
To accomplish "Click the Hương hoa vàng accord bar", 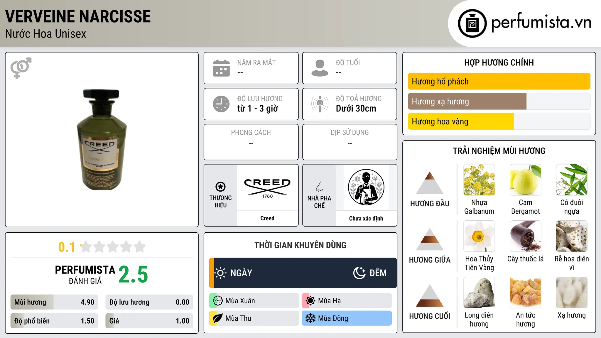I will (x=499, y=121).
